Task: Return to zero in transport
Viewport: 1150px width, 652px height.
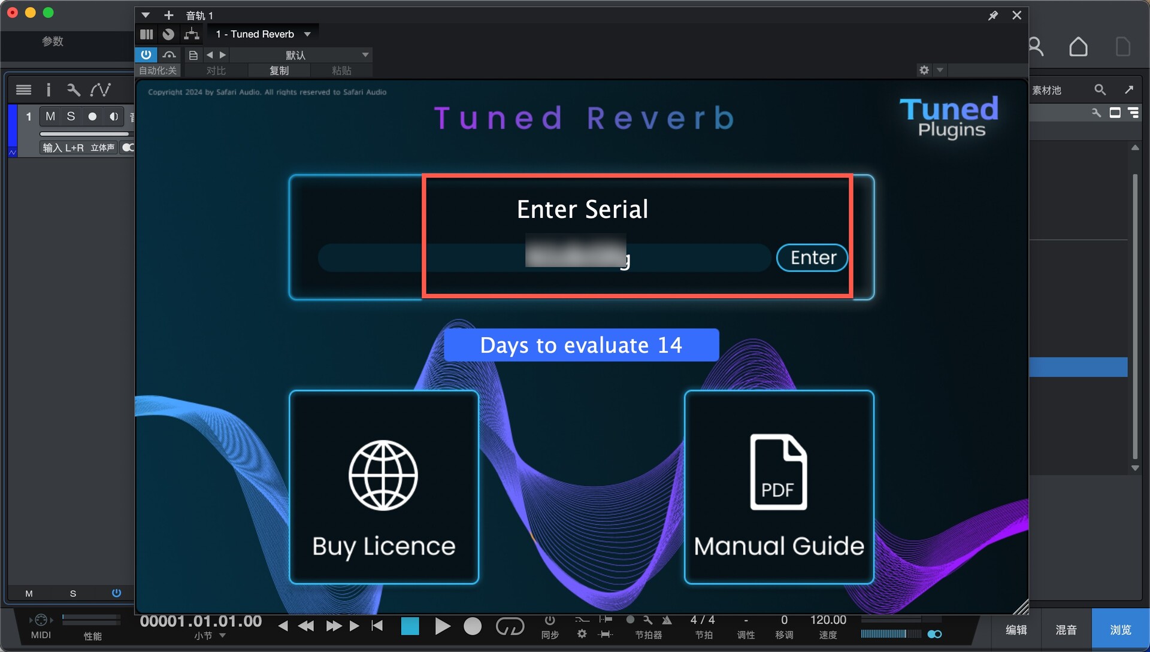Action: tap(377, 626)
